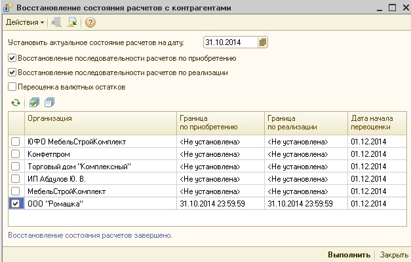Click the Граница по реализации column header
Image resolution: width=411 pixels, height=262 pixels.
[x=306, y=123]
